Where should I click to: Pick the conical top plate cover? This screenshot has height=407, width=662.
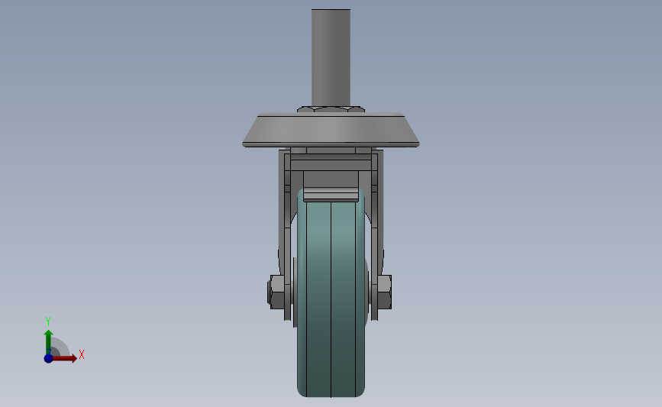click(331, 130)
